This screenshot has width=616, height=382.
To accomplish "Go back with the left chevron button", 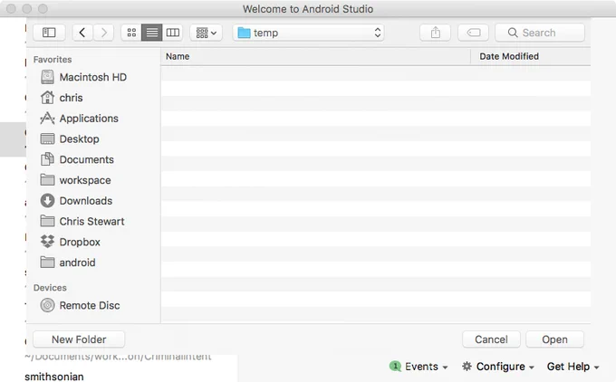I will pyautogui.click(x=82, y=33).
